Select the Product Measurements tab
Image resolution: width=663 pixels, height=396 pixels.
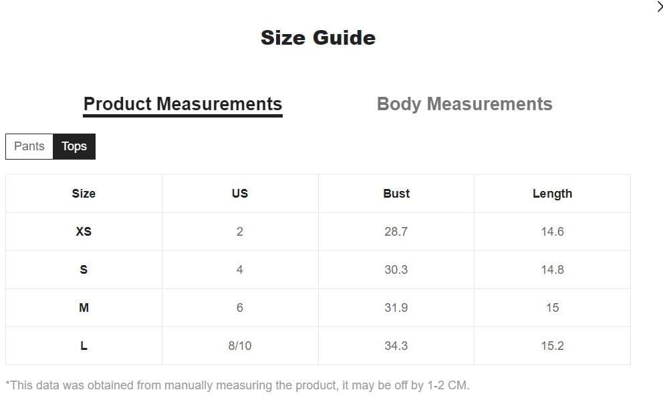[x=182, y=104]
